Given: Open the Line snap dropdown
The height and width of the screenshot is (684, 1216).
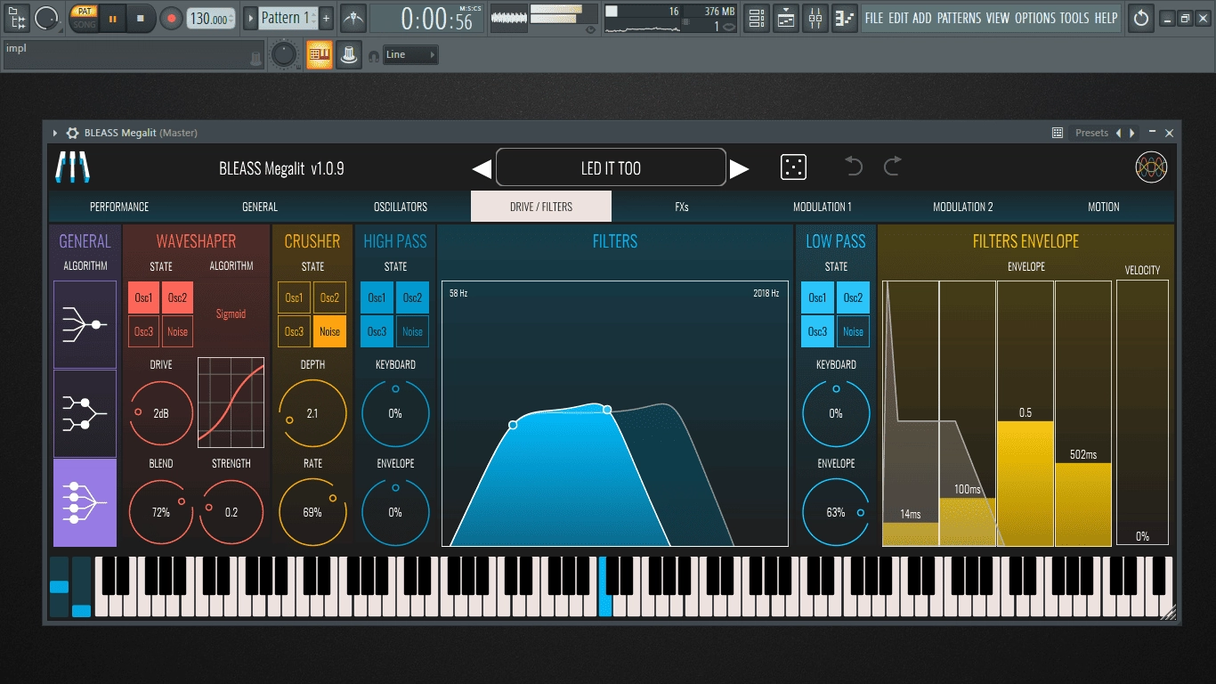Looking at the screenshot, I should (411, 55).
